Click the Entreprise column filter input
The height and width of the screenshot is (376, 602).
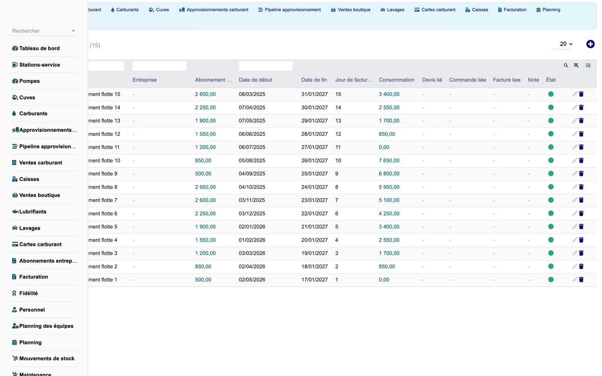coord(159,66)
